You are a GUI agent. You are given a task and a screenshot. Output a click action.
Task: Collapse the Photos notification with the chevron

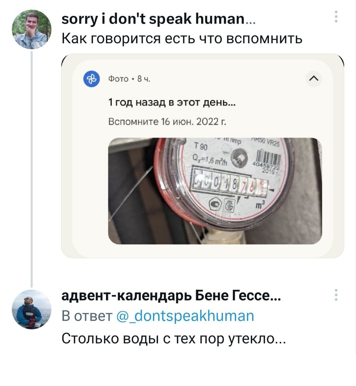[314, 79]
